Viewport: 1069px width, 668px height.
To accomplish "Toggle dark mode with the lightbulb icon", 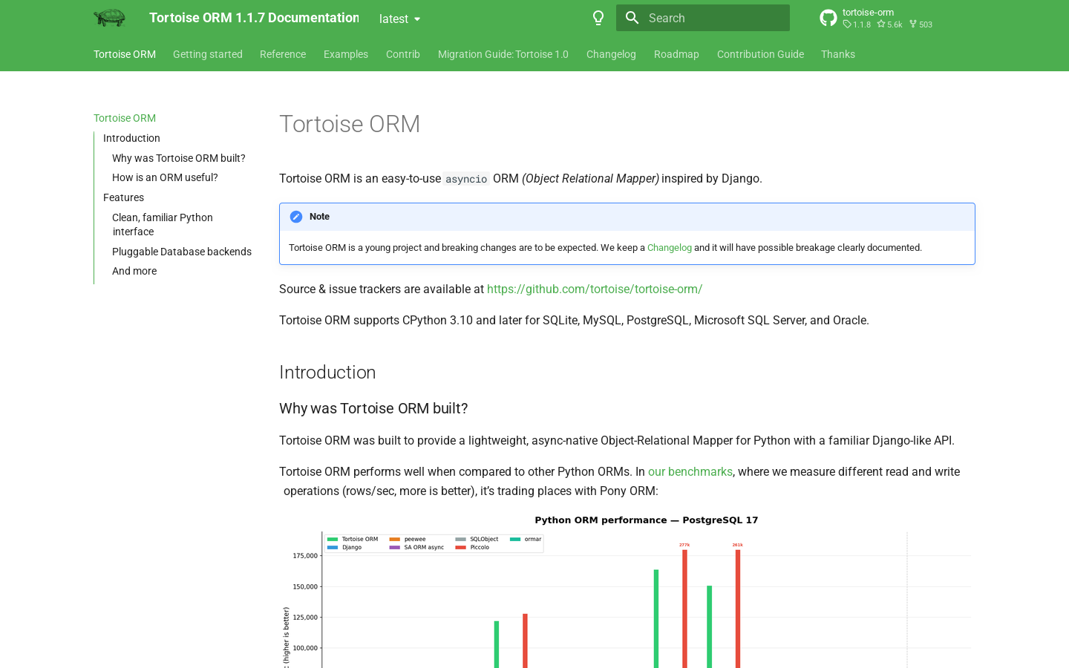I will pos(598,18).
